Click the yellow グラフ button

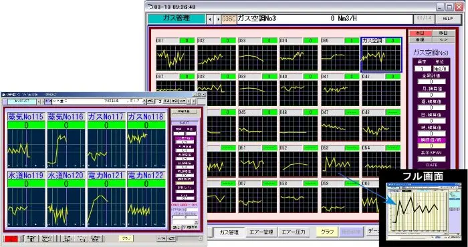327,232
